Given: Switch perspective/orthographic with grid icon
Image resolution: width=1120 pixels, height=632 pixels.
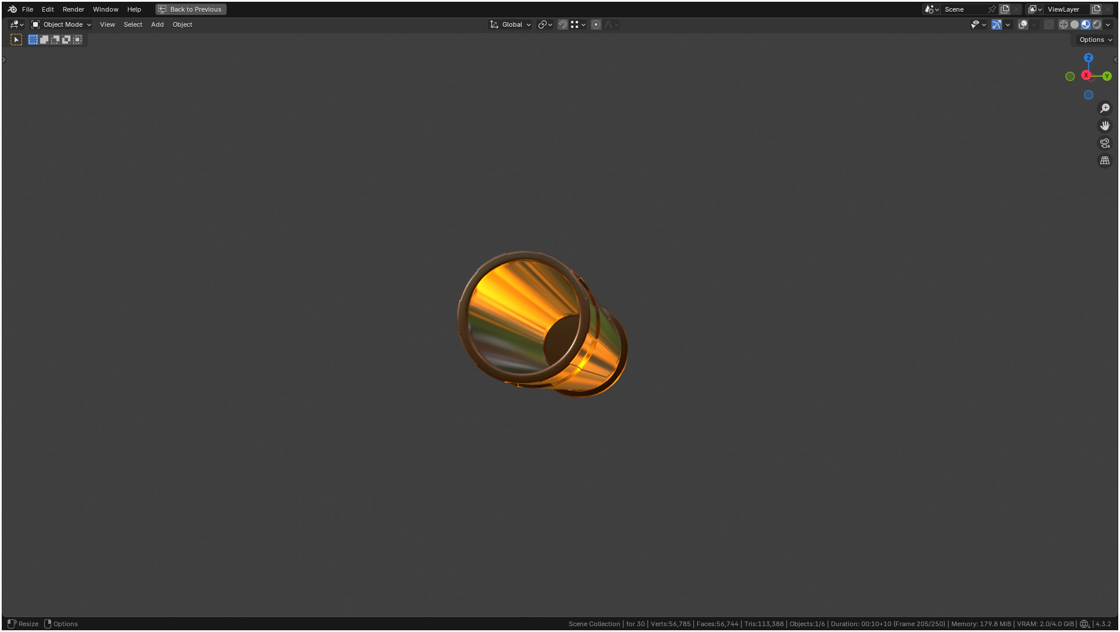Looking at the screenshot, I should (x=1105, y=161).
